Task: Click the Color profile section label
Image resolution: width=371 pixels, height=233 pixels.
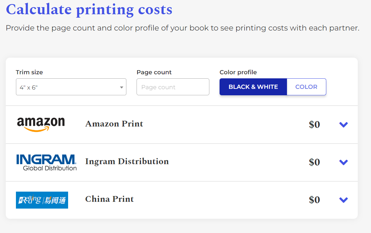Action: [x=238, y=72]
